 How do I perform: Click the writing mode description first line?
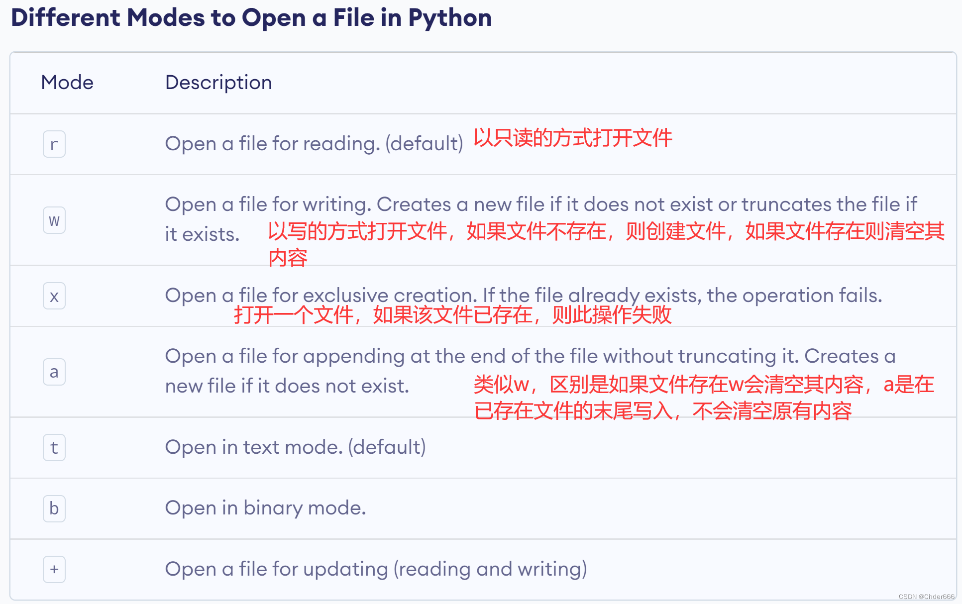coord(540,204)
